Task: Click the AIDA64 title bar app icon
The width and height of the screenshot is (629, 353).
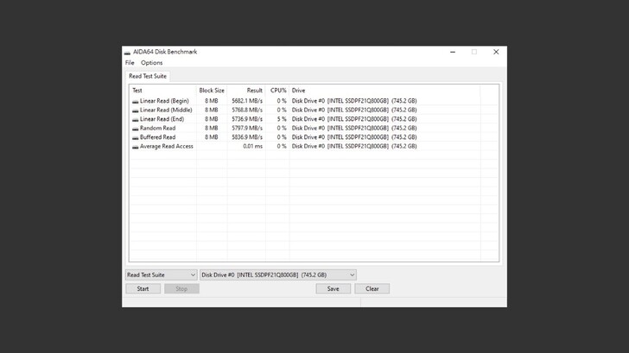Action: point(128,52)
